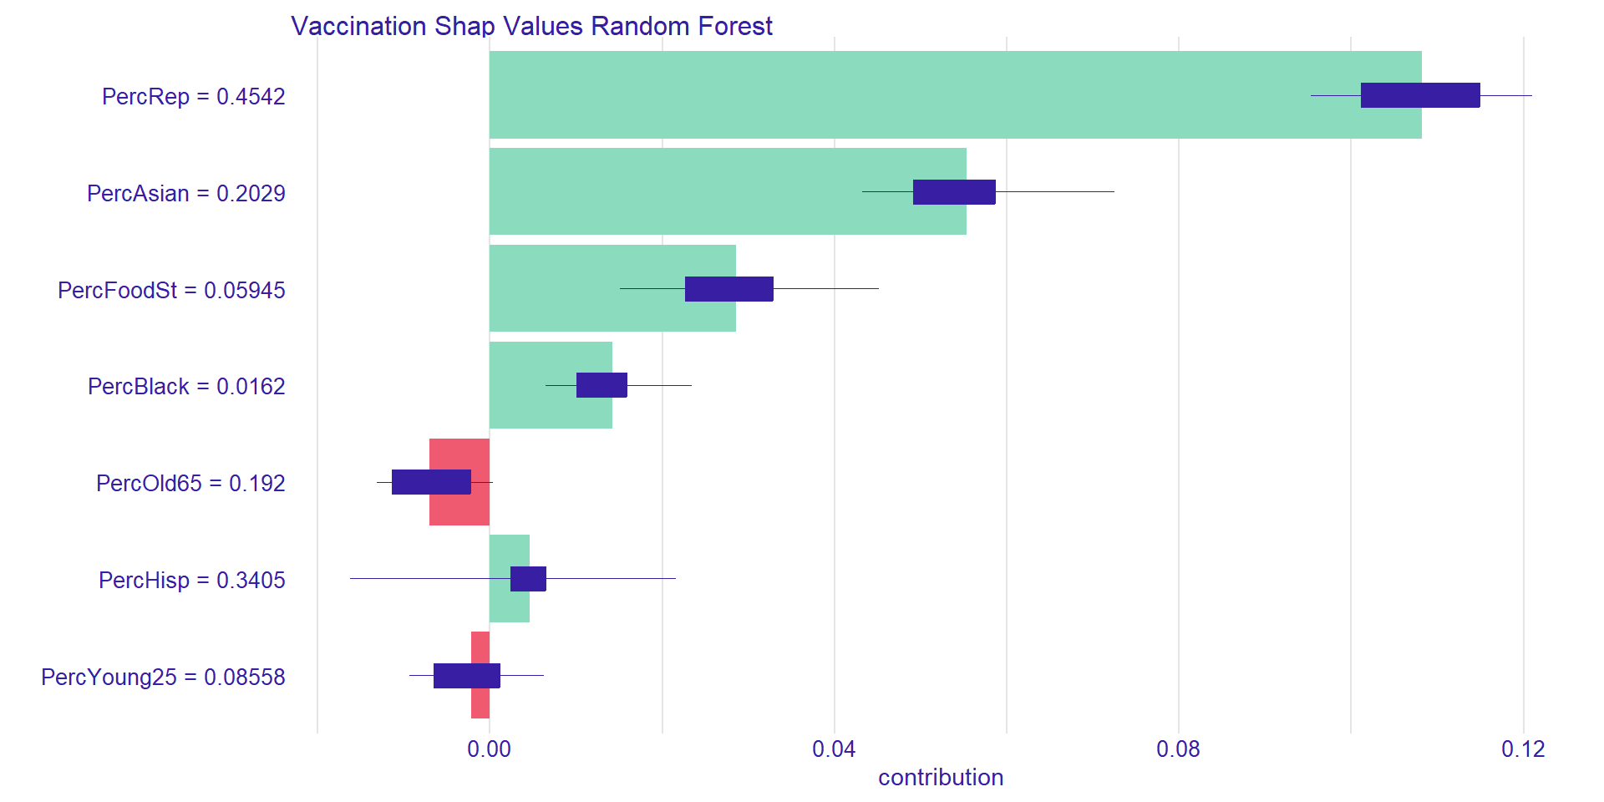
Task: Select the 'PercRep = 0.4542' axis label
Action: [193, 97]
